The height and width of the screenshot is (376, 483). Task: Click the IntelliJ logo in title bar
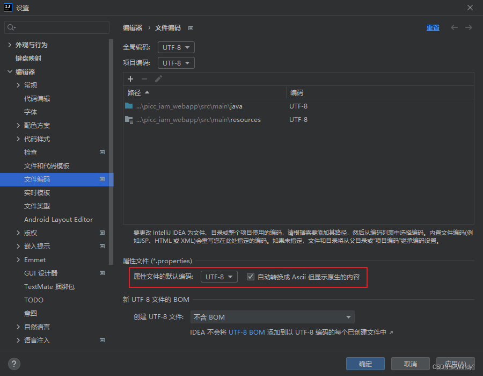(8, 8)
